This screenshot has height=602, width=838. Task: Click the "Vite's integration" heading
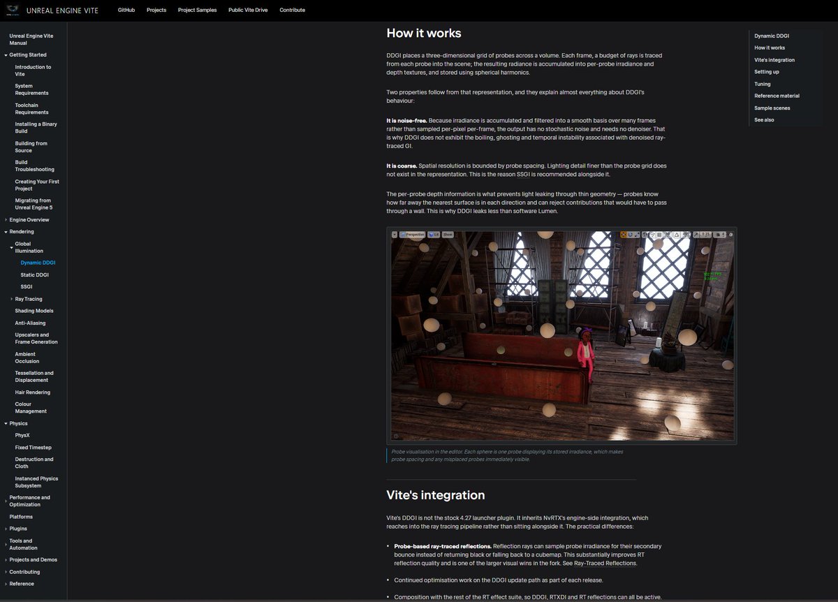tap(436, 495)
